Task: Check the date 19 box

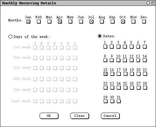Action: coord(132,74)
